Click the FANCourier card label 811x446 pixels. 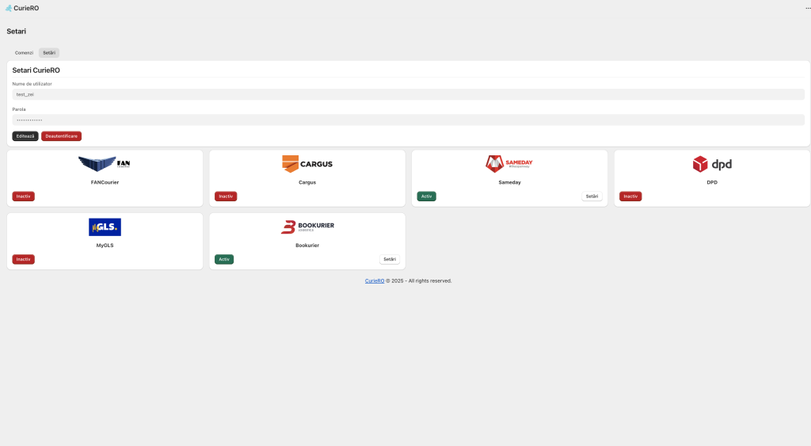click(x=105, y=183)
